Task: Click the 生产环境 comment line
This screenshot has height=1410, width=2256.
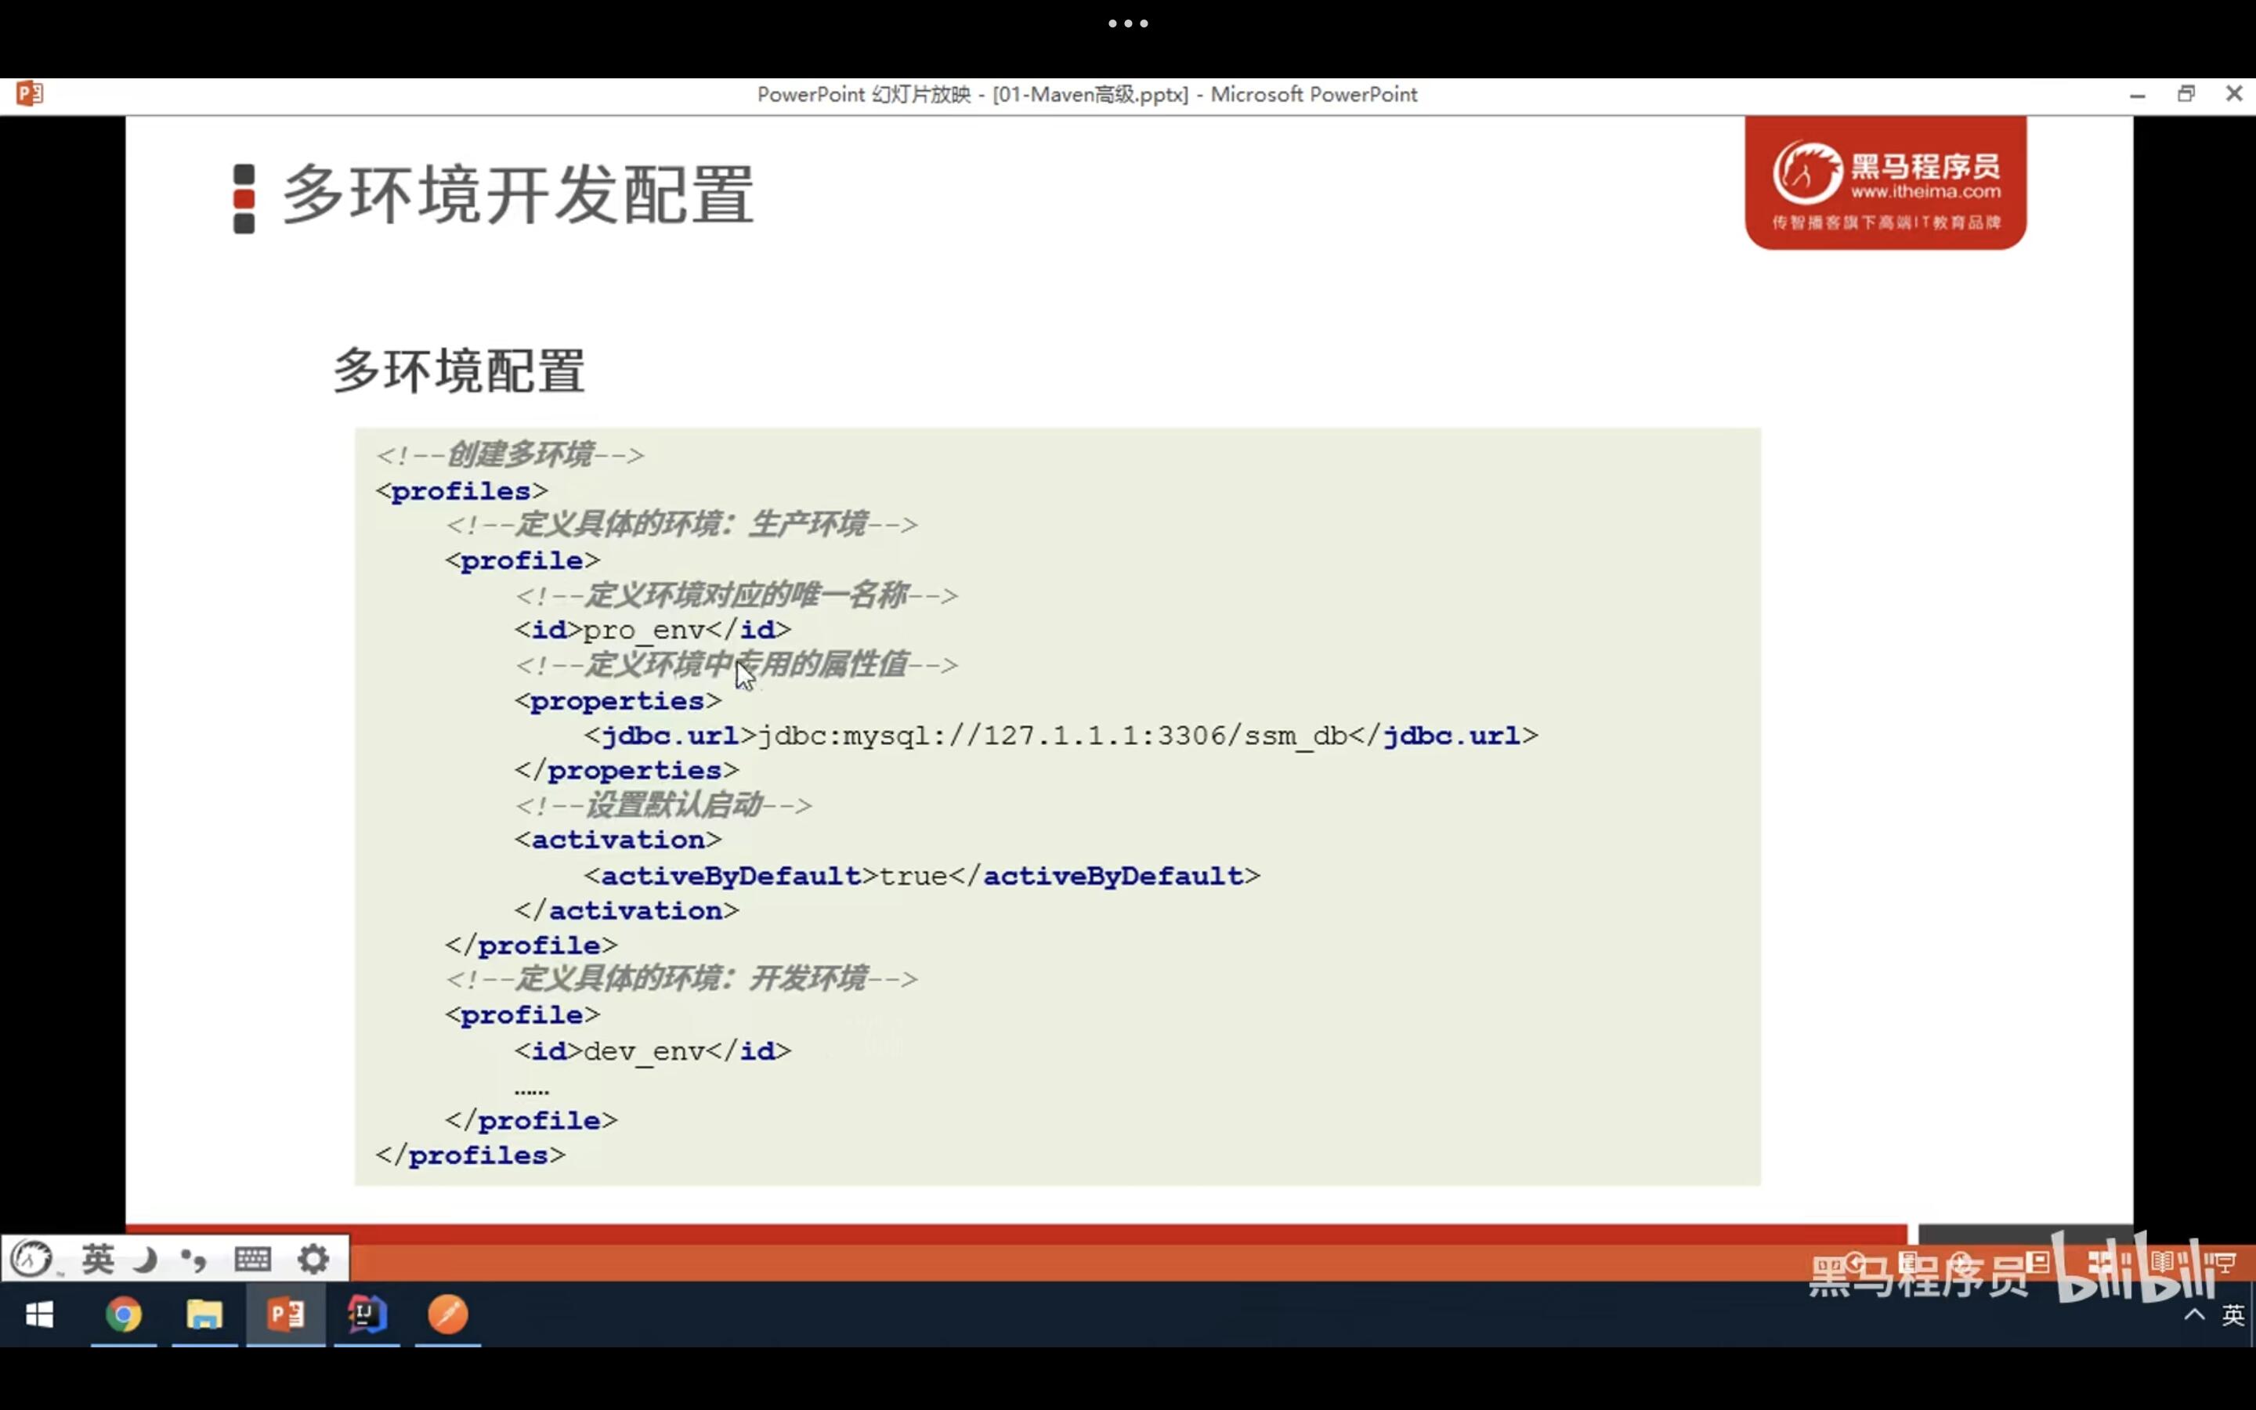Action: click(681, 524)
